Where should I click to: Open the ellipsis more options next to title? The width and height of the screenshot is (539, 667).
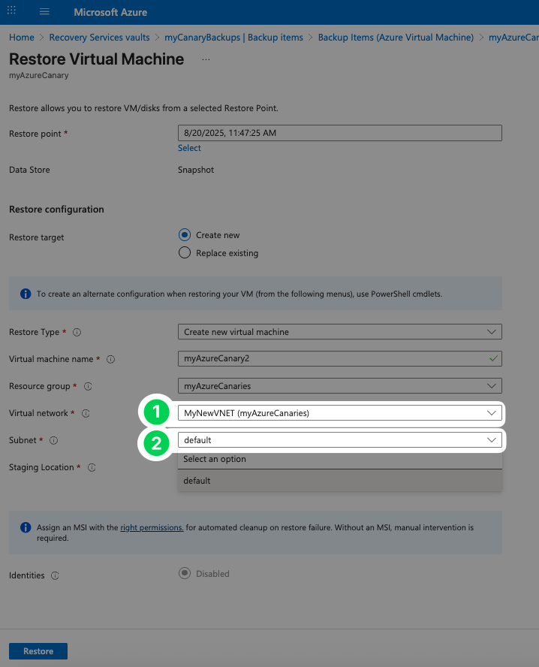coord(206,59)
